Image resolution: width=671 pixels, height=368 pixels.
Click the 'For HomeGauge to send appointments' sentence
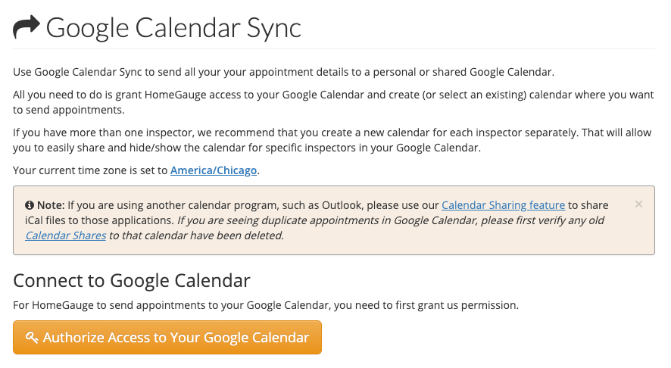click(x=266, y=305)
